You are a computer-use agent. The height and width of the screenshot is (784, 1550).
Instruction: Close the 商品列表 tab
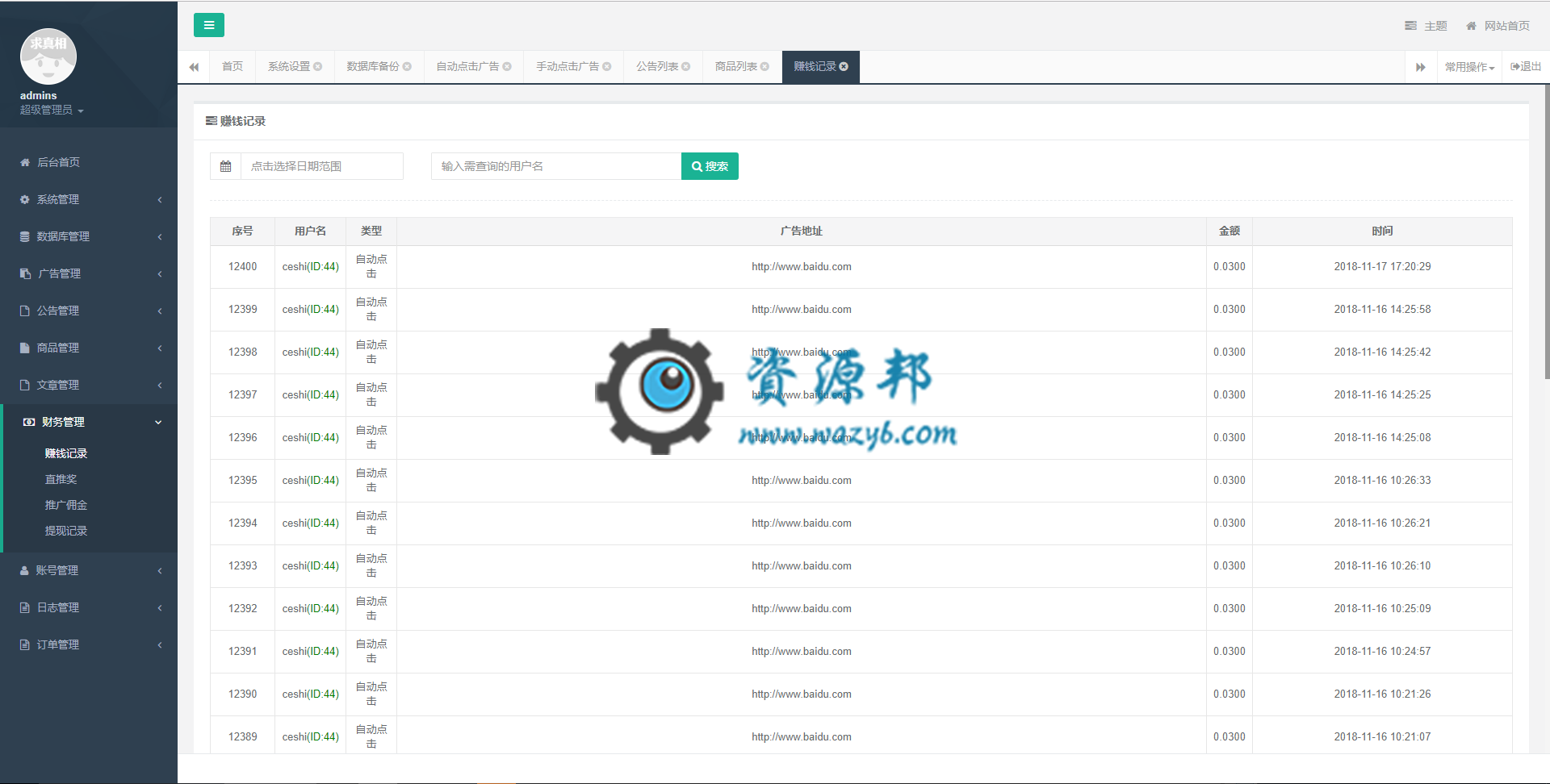pos(765,66)
